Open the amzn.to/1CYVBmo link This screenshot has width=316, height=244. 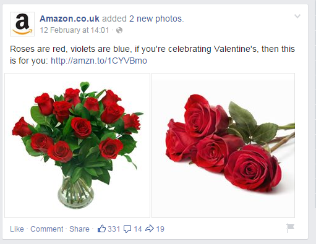point(99,61)
